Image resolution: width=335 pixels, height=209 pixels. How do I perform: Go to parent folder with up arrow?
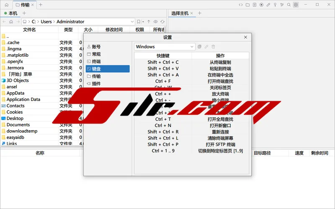(149, 22)
